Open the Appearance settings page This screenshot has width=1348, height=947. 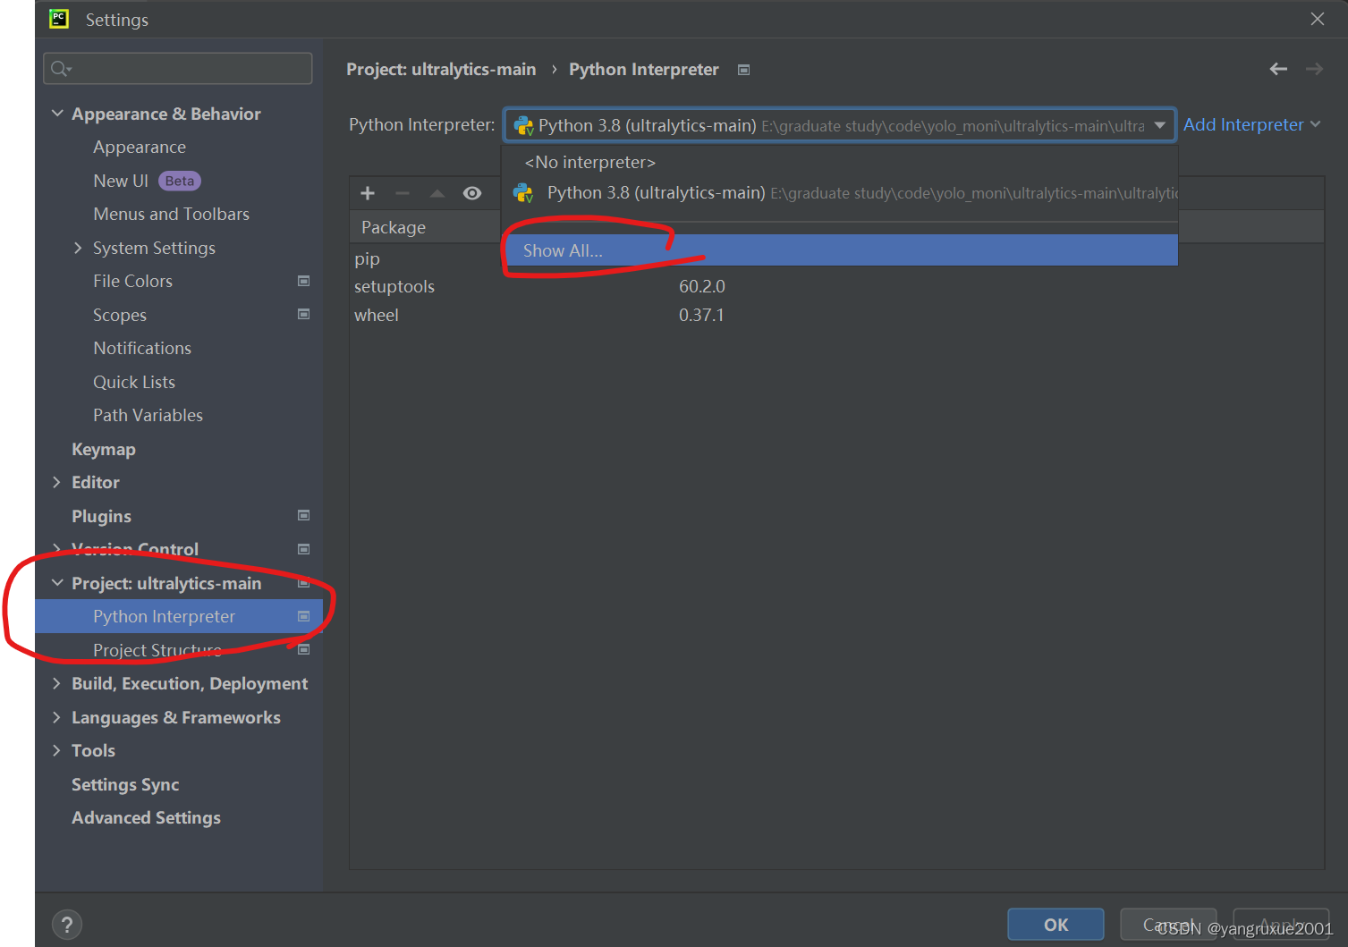[x=140, y=147]
